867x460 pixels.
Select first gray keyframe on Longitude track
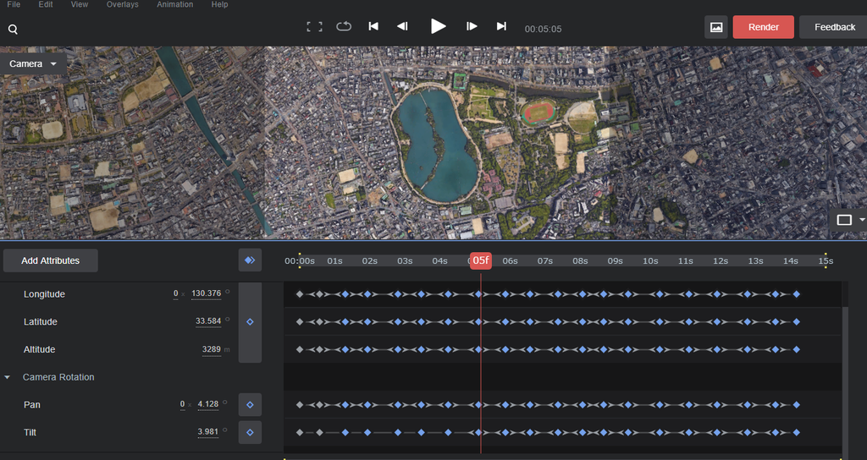300,294
